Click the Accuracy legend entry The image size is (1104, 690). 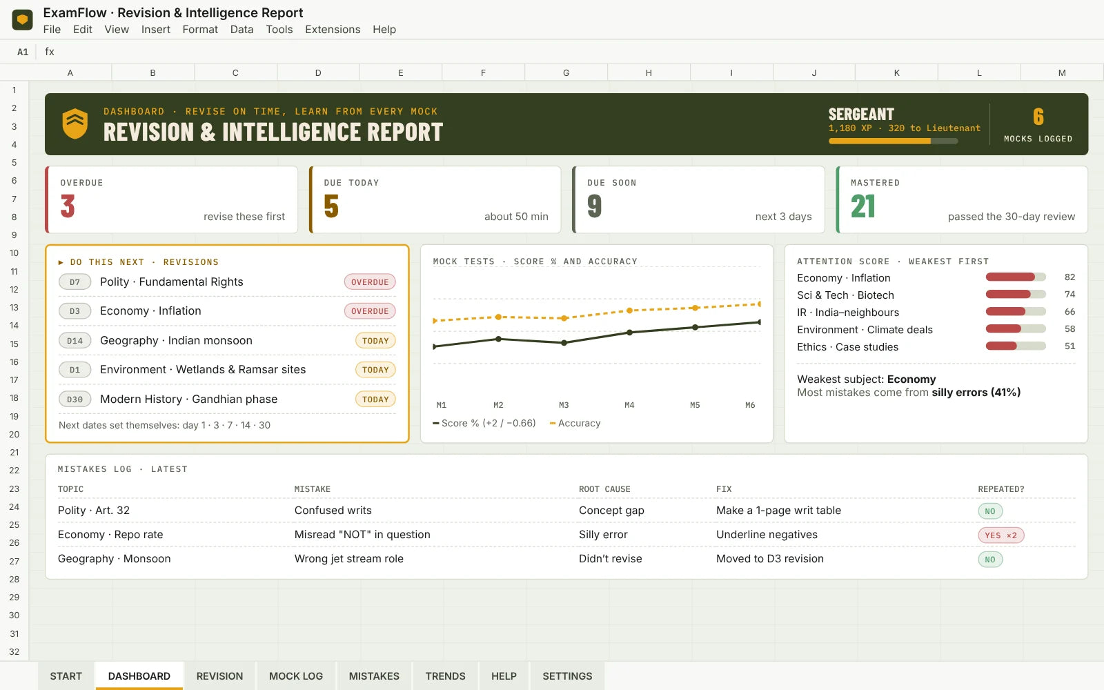(575, 423)
